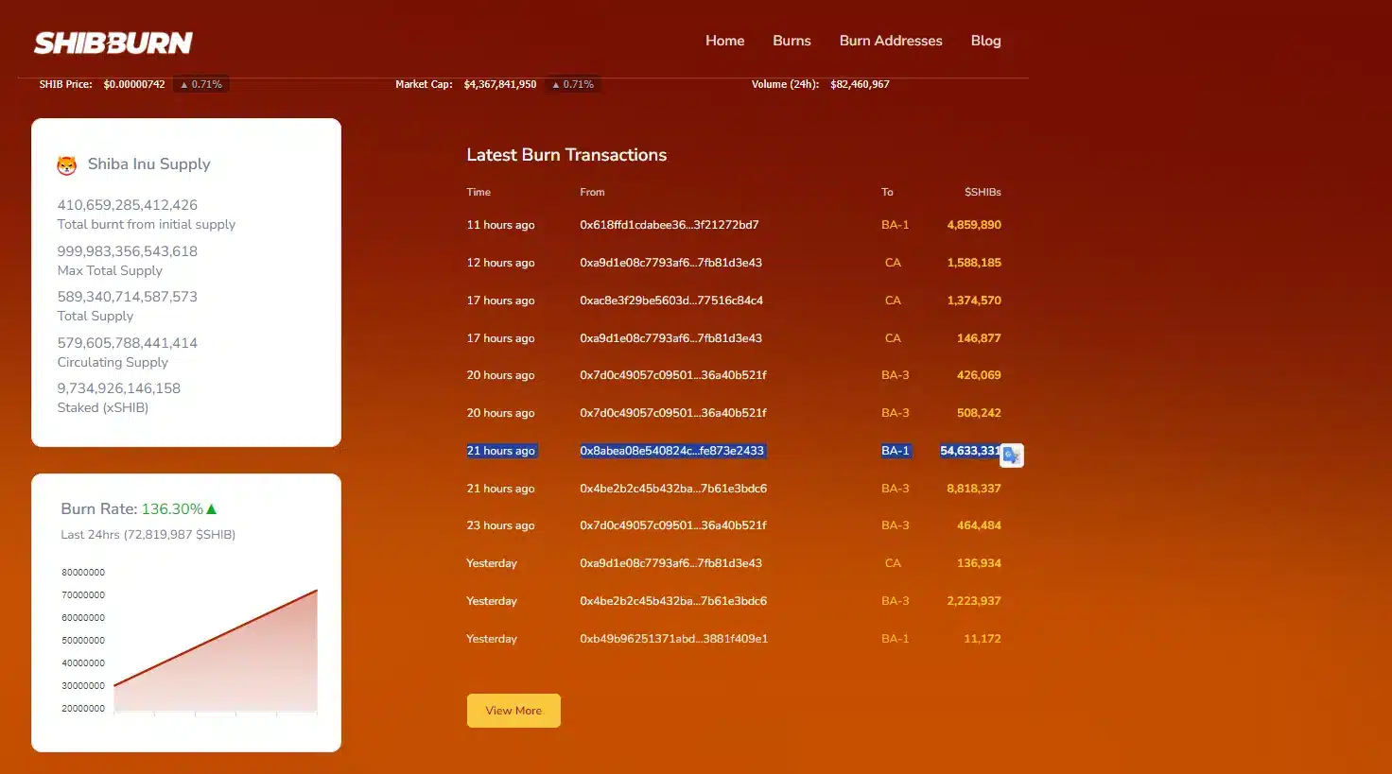Click total burnt value 410,659,285,412,426
Viewport: 1392px width, 774px height.
(x=128, y=205)
